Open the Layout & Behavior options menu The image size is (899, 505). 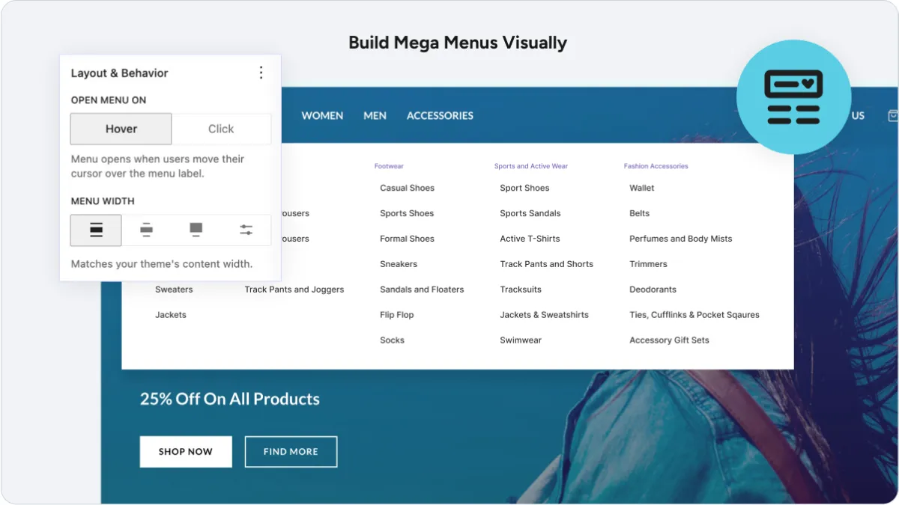261,73
